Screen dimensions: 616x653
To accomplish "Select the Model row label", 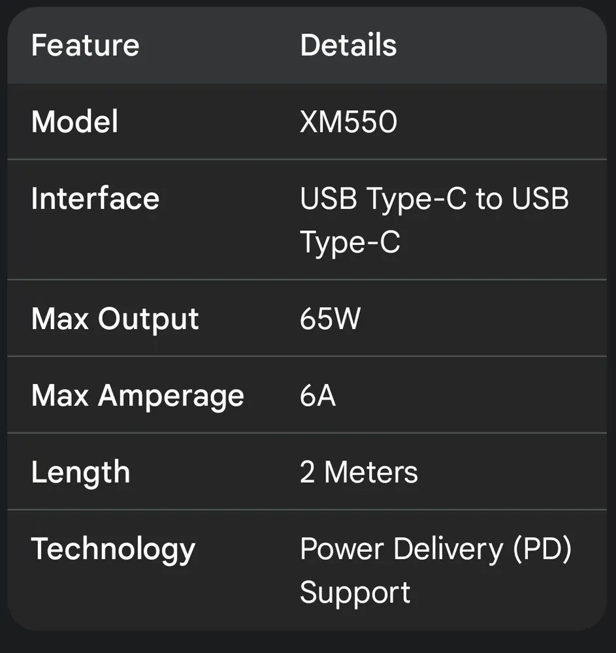I will (x=74, y=122).
